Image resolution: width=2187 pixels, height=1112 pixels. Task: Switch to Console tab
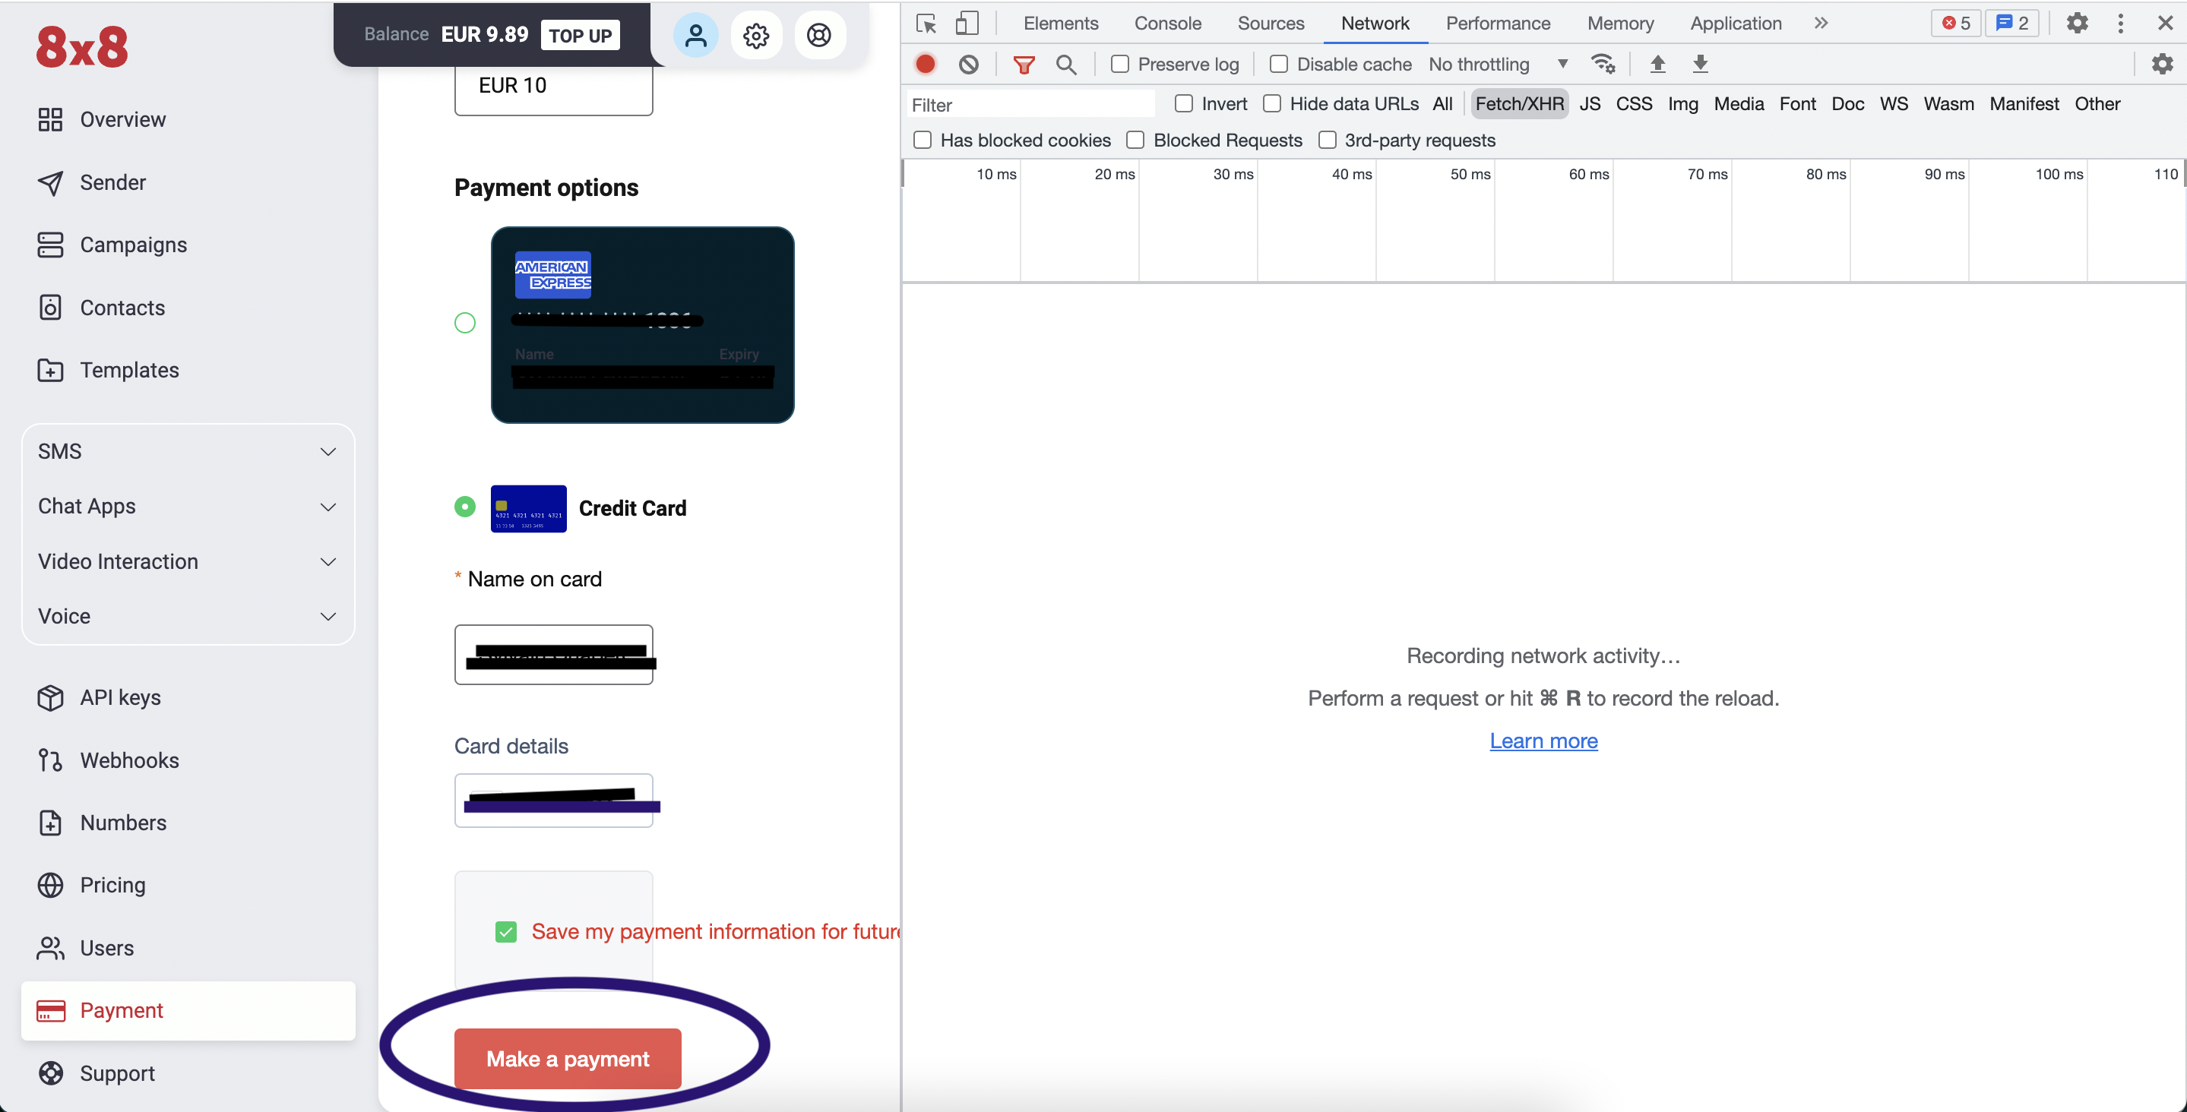click(x=1167, y=23)
